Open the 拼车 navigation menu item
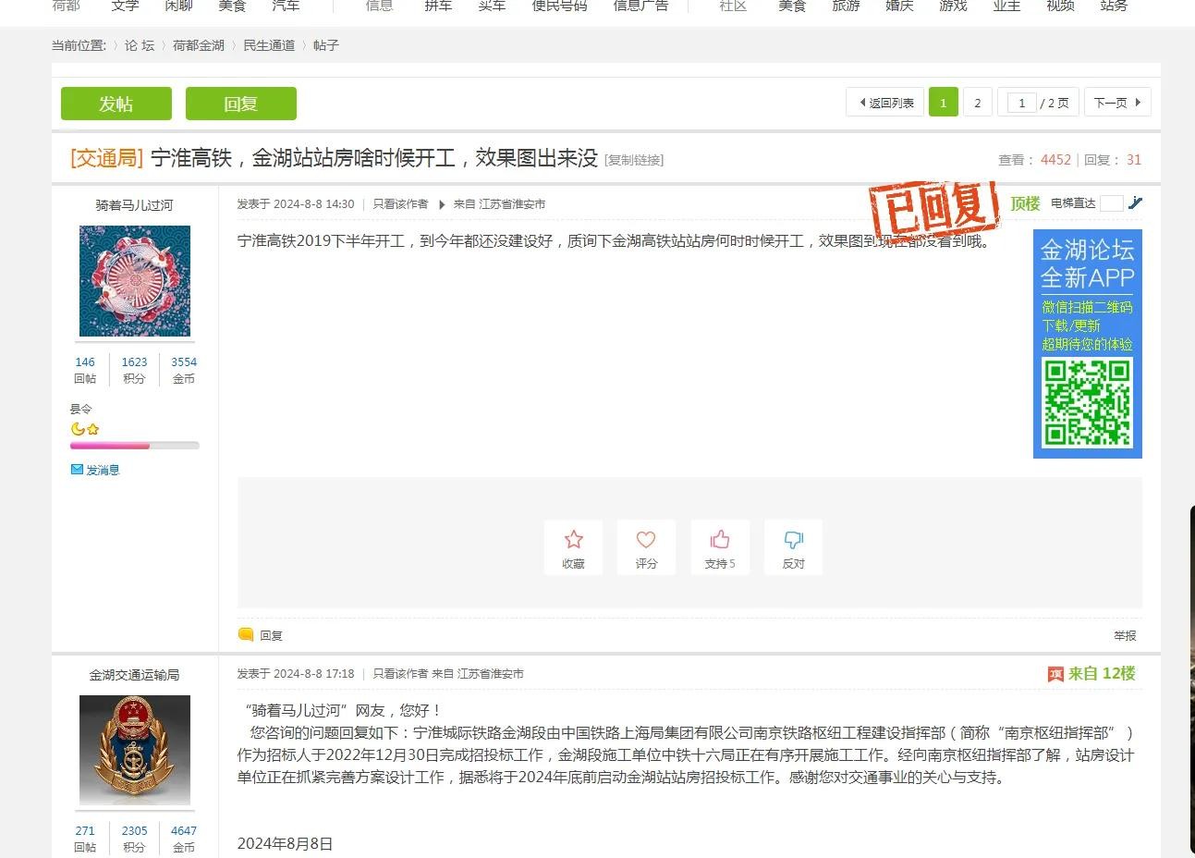The height and width of the screenshot is (858, 1195). 438,6
